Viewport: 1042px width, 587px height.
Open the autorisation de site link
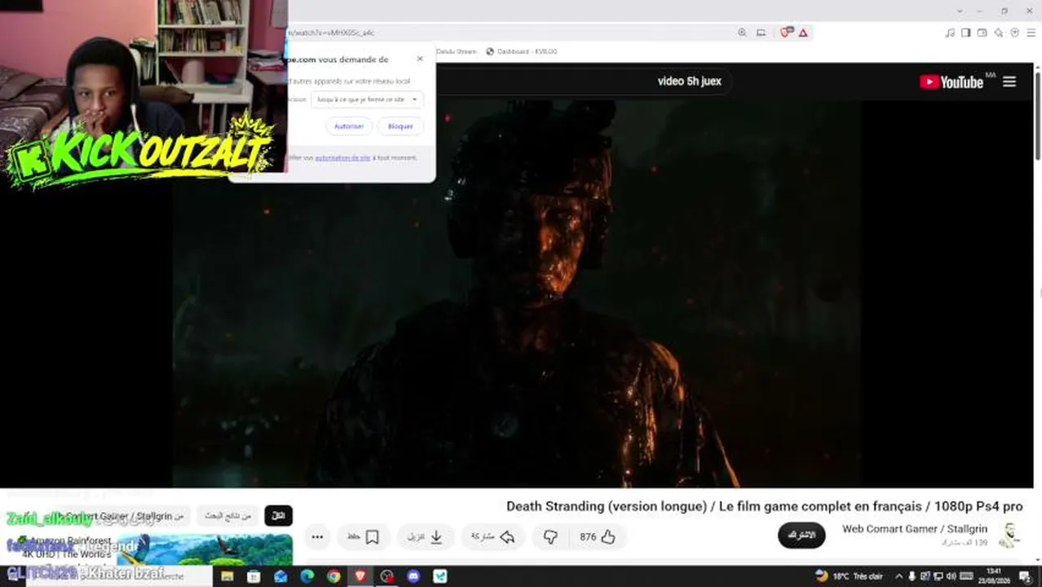(x=342, y=158)
